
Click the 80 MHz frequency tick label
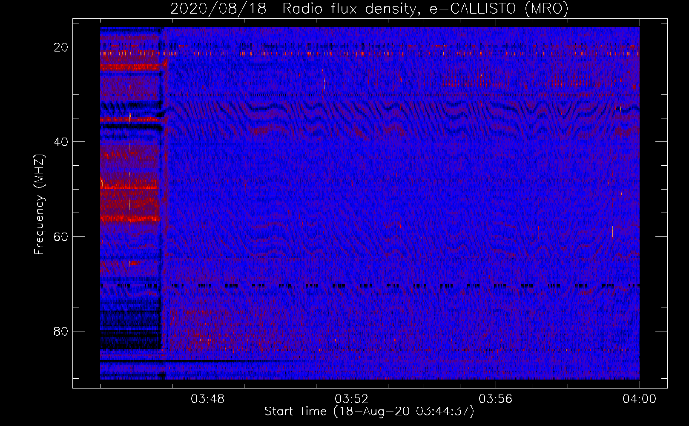pyautogui.click(x=61, y=331)
